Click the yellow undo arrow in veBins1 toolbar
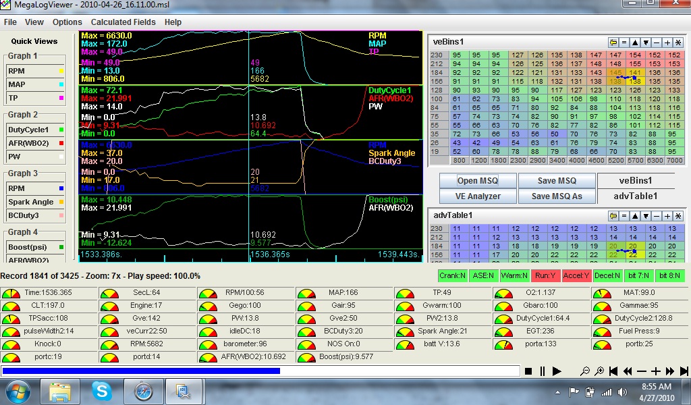Image resolution: width=691 pixels, height=405 pixels. tap(613, 42)
